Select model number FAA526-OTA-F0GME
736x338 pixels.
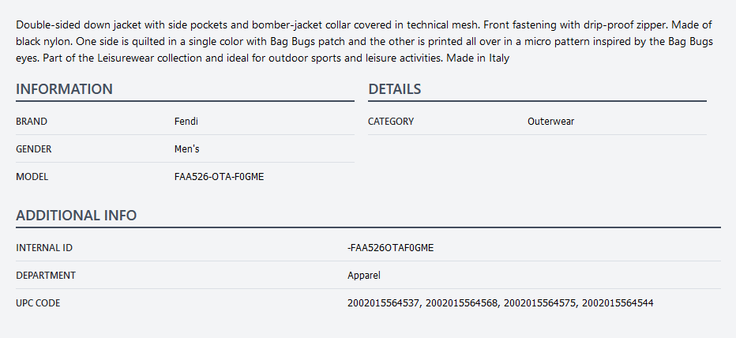coord(219,177)
